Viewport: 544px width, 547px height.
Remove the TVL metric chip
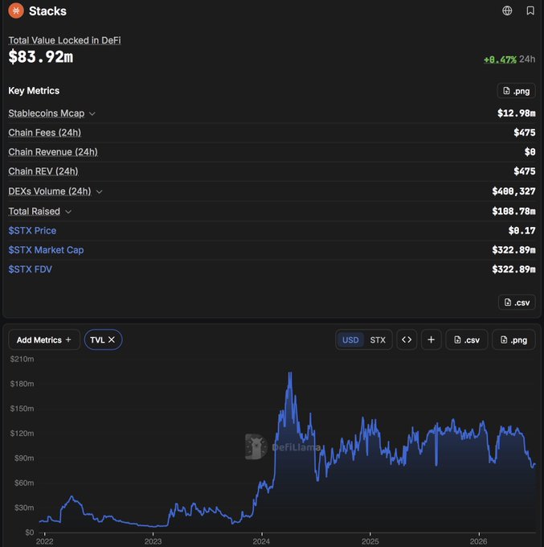112,339
